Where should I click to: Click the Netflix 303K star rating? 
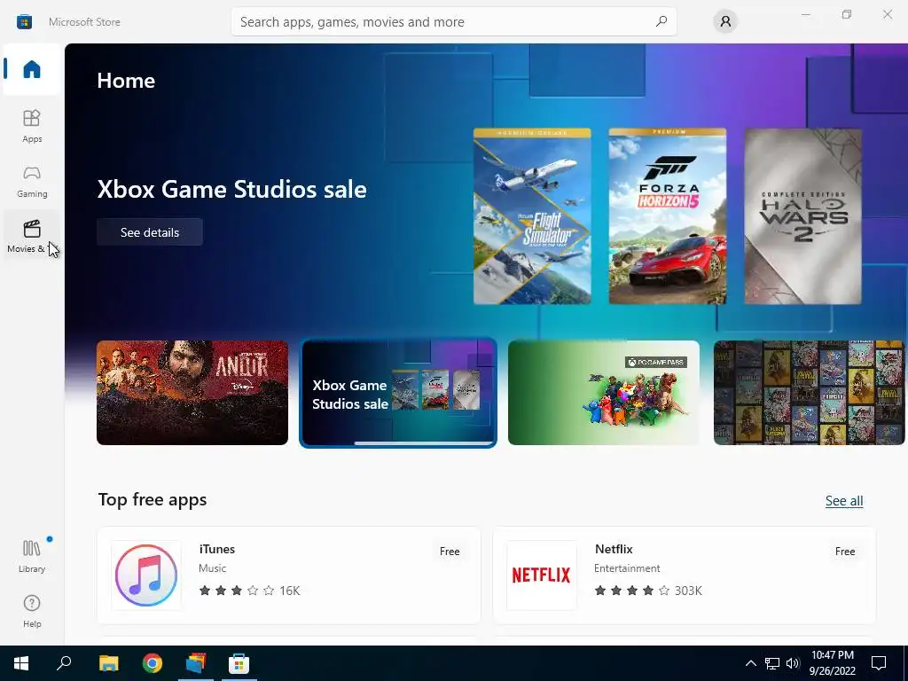648,591
